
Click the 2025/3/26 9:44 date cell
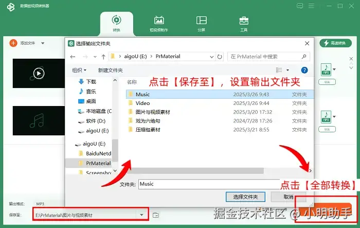(251, 103)
